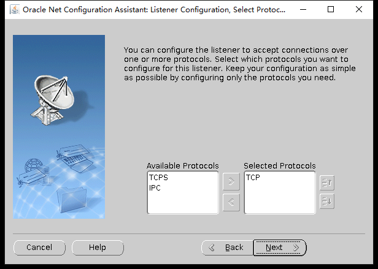Click the Java application icon in title bar
Viewport: 378px width, 269px height.
tap(15, 10)
